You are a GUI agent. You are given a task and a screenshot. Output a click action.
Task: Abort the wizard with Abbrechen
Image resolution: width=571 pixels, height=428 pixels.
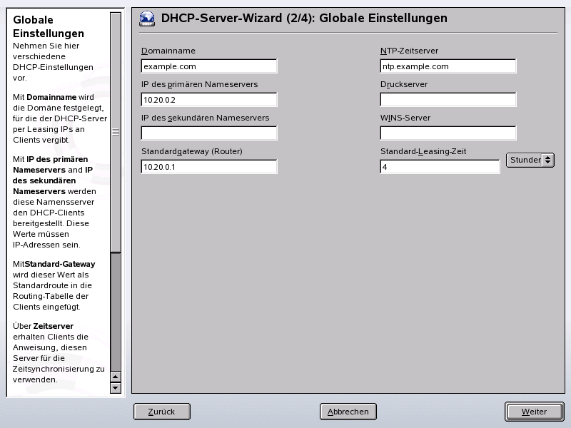[x=348, y=412]
